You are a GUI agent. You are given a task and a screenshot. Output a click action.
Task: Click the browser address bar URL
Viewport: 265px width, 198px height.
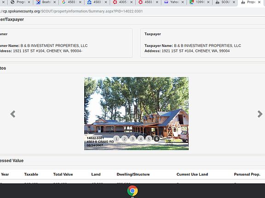click(x=71, y=11)
